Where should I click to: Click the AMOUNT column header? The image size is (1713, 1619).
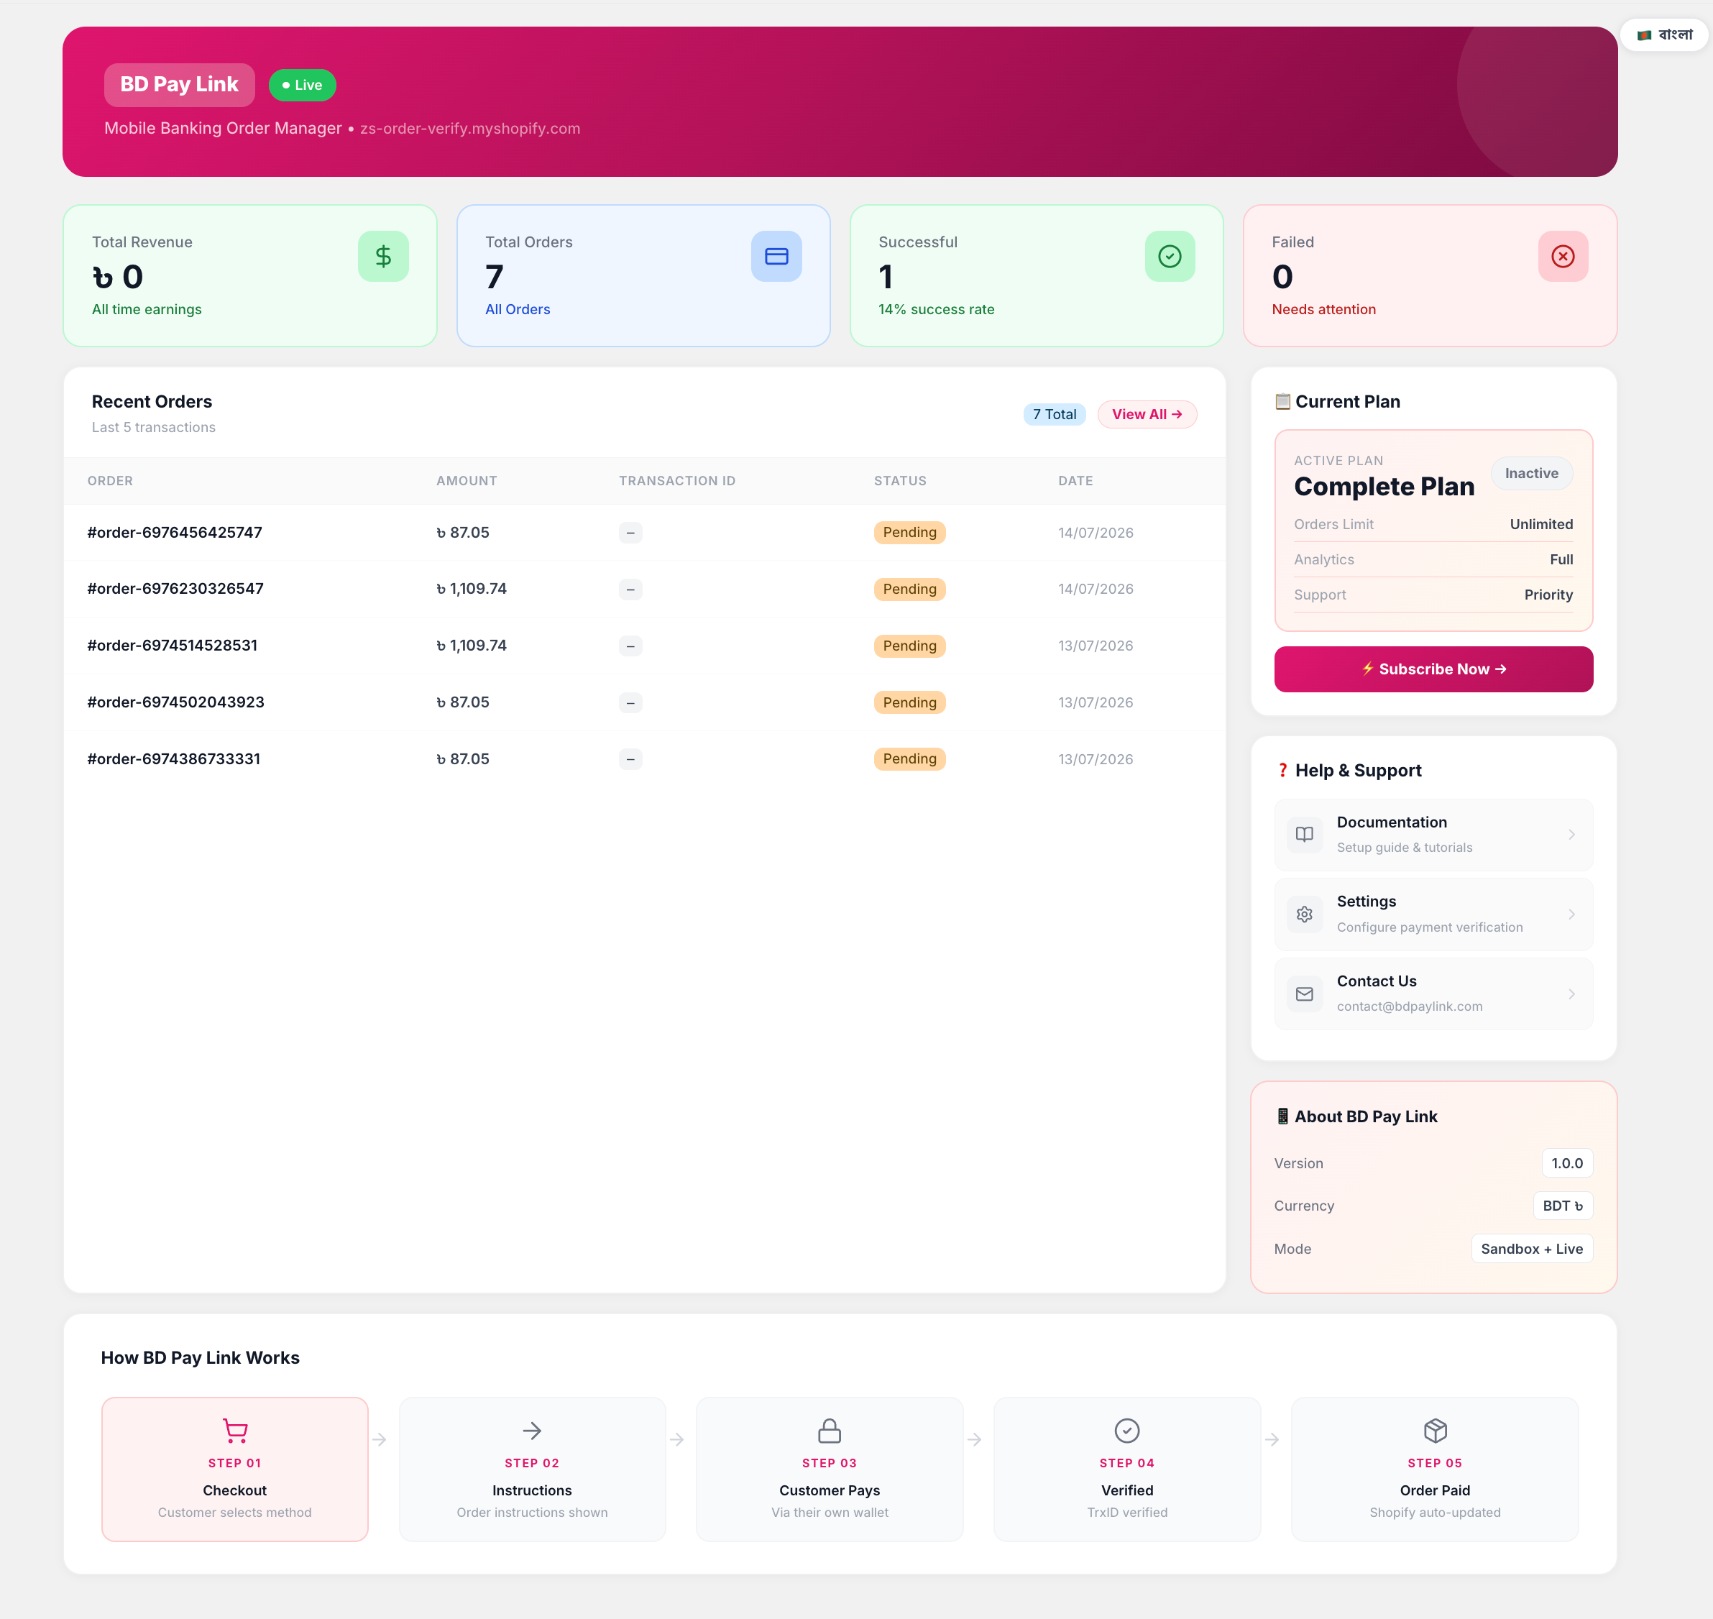pos(467,481)
